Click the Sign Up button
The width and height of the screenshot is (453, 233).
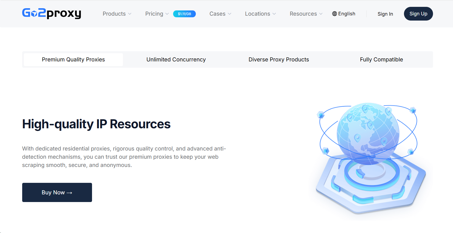coord(418,14)
